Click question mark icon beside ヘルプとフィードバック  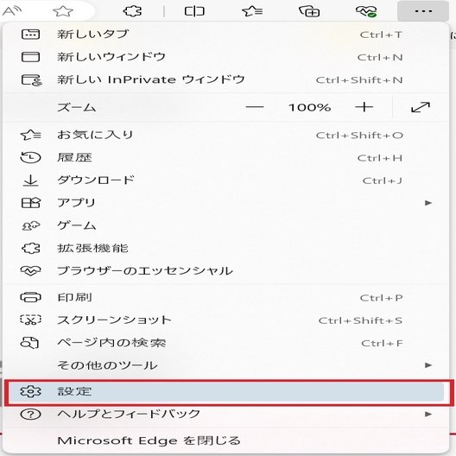click(30, 415)
